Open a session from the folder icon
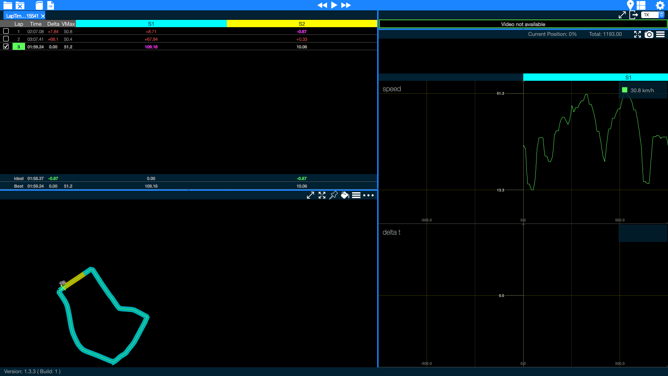This screenshot has height=376, width=668. 7,5
